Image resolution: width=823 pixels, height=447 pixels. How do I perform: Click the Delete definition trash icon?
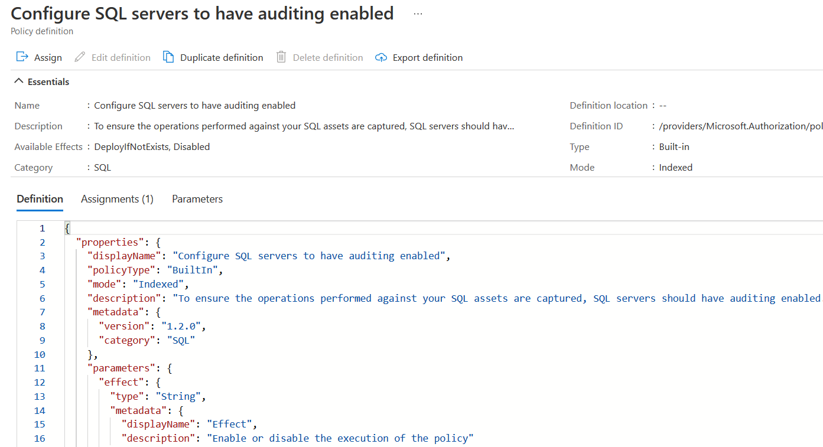pos(281,57)
